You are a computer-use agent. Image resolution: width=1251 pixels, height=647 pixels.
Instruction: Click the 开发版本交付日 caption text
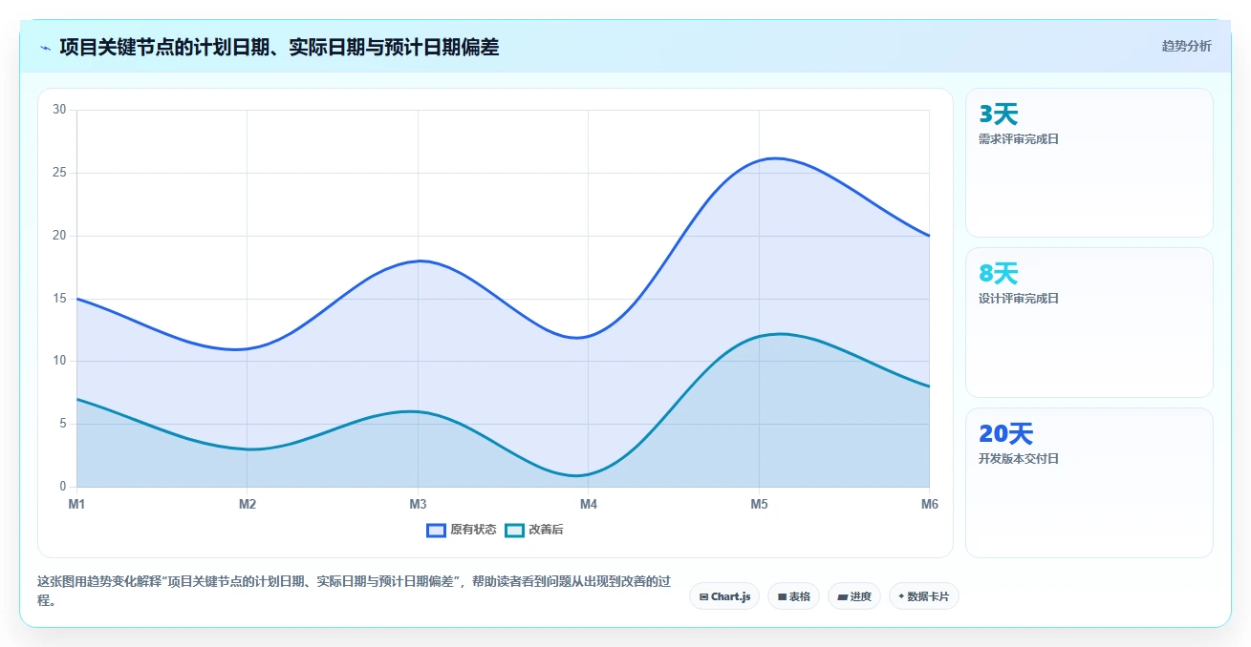pos(1019,459)
